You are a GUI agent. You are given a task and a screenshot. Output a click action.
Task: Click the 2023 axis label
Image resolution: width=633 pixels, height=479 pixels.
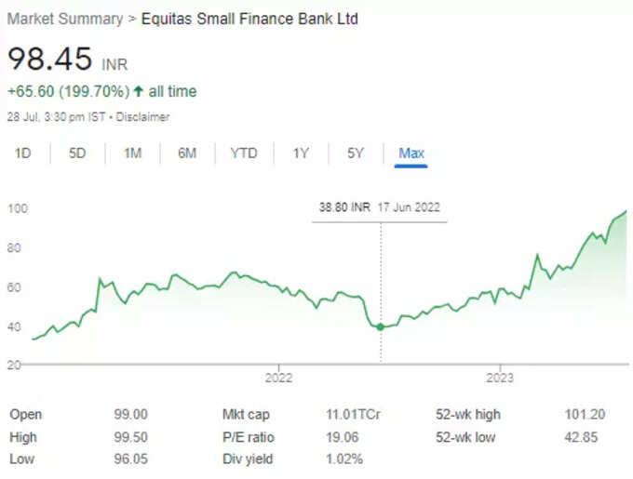pyautogui.click(x=500, y=378)
